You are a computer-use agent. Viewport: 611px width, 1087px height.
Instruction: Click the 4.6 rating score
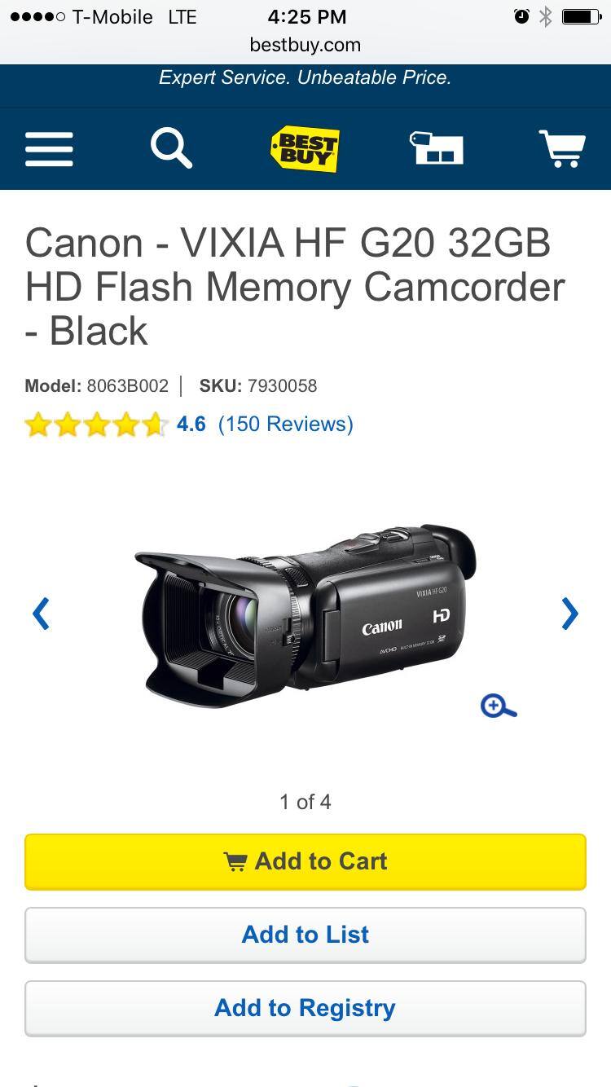pyautogui.click(x=191, y=424)
